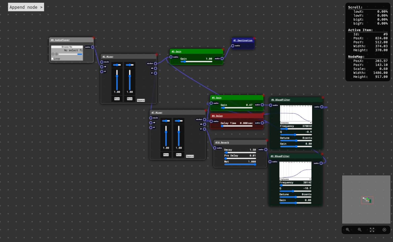Click the #10 Reverb node title
This screenshot has height=242, width=393.
click(222, 143)
